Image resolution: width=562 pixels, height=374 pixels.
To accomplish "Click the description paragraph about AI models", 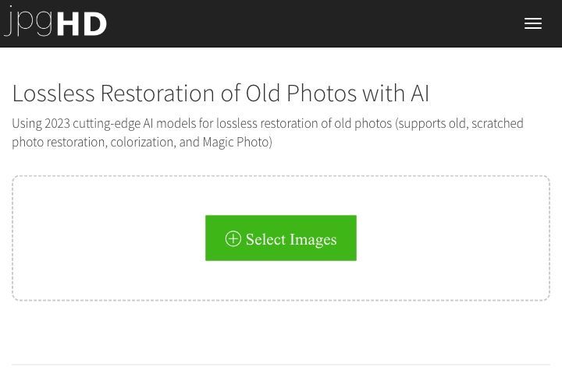I will click(268, 132).
